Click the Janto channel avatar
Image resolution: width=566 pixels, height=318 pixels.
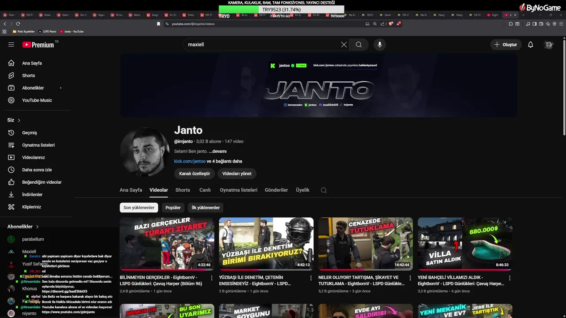(x=145, y=151)
